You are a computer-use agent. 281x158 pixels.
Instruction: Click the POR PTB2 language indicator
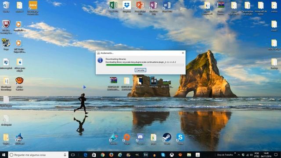256,155
